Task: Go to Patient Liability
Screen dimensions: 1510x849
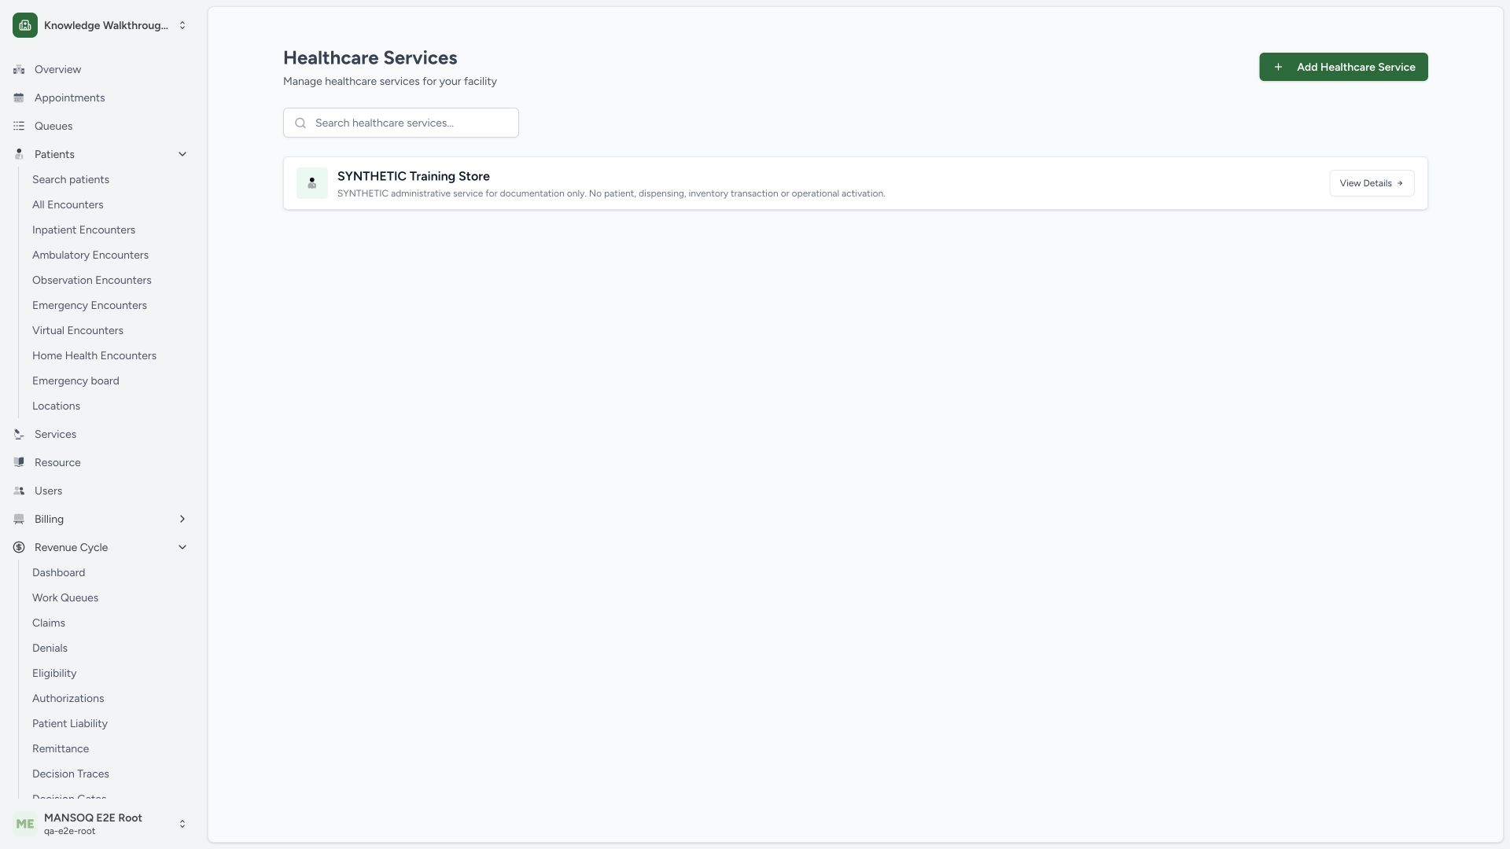Action: click(x=70, y=723)
